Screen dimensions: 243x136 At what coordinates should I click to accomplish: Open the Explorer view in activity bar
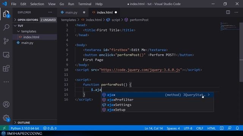(6, 14)
